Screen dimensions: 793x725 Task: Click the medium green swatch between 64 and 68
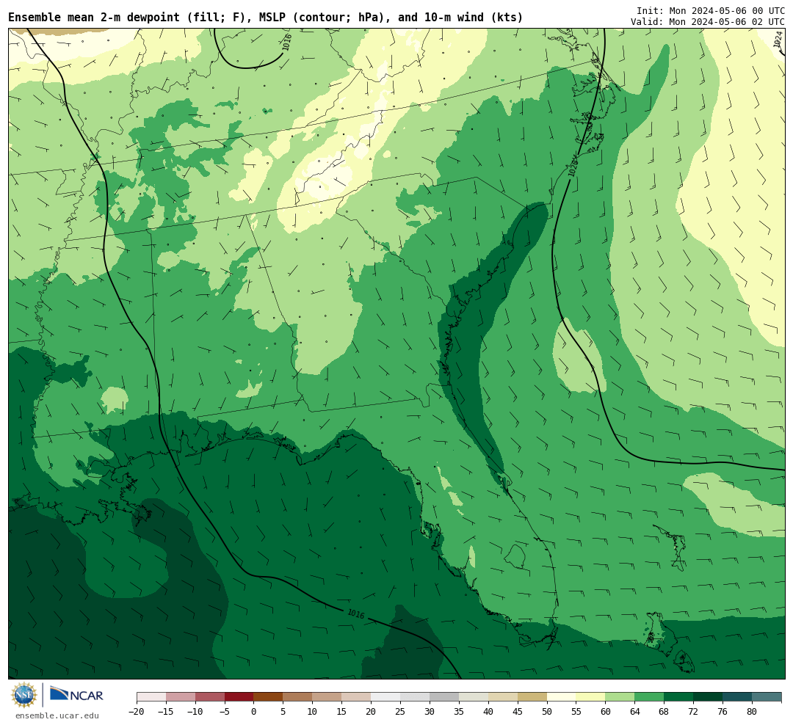(x=649, y=697)
